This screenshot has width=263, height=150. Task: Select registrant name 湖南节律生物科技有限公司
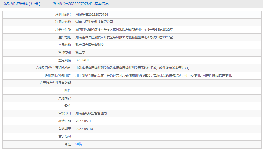(x=94, y=22)
